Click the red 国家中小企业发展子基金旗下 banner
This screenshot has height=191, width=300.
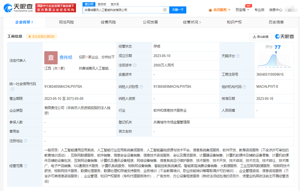point(56,8)
